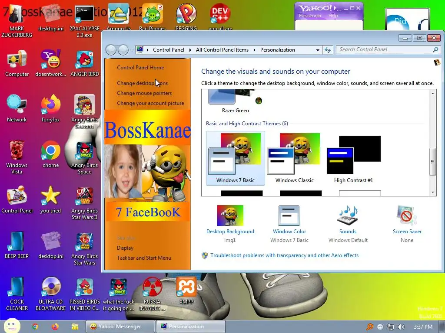Open ANGER BIRD desktop icon
Image resolution: width=445 pixels, height=333 pixels.
(85, 64)
